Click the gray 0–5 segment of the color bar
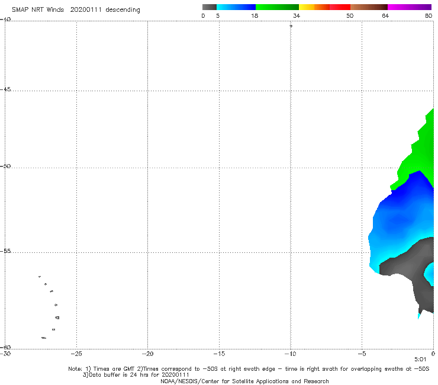The height and width of the screenshot is (385, 438). click(209, 7)
